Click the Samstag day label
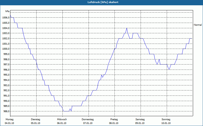This screenshot has width=203, height=126. (140, 119)
